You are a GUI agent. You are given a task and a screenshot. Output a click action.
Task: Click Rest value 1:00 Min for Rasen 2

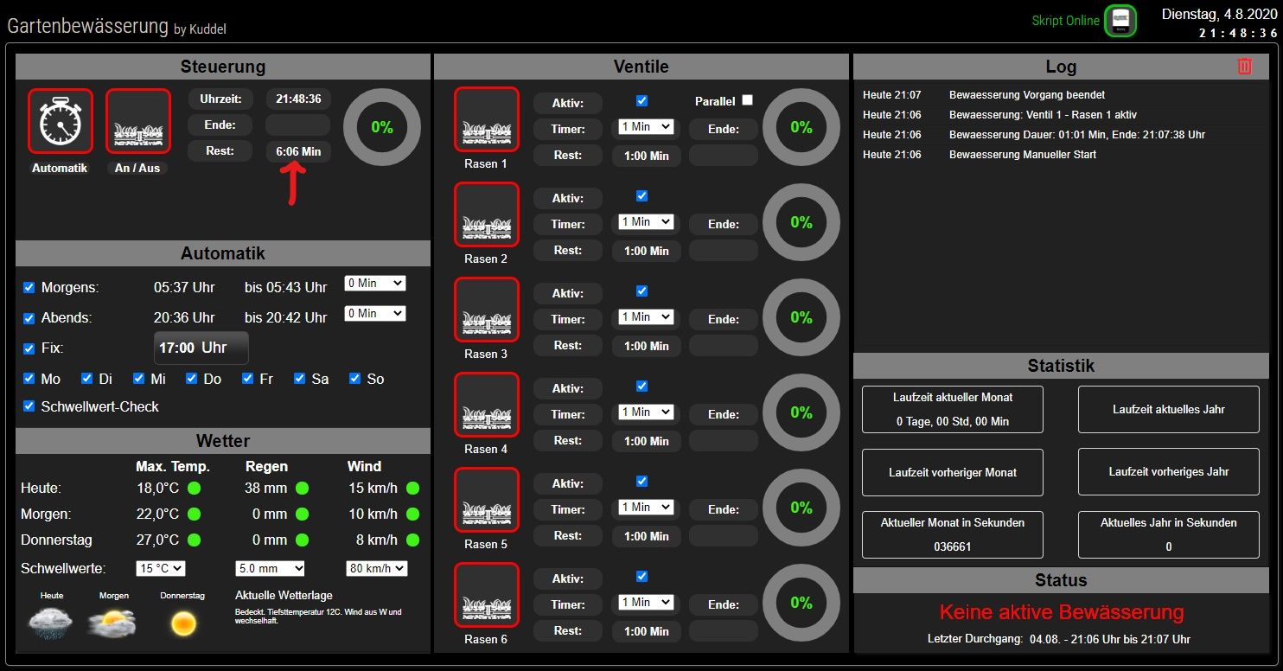click(x=647, y=251)
